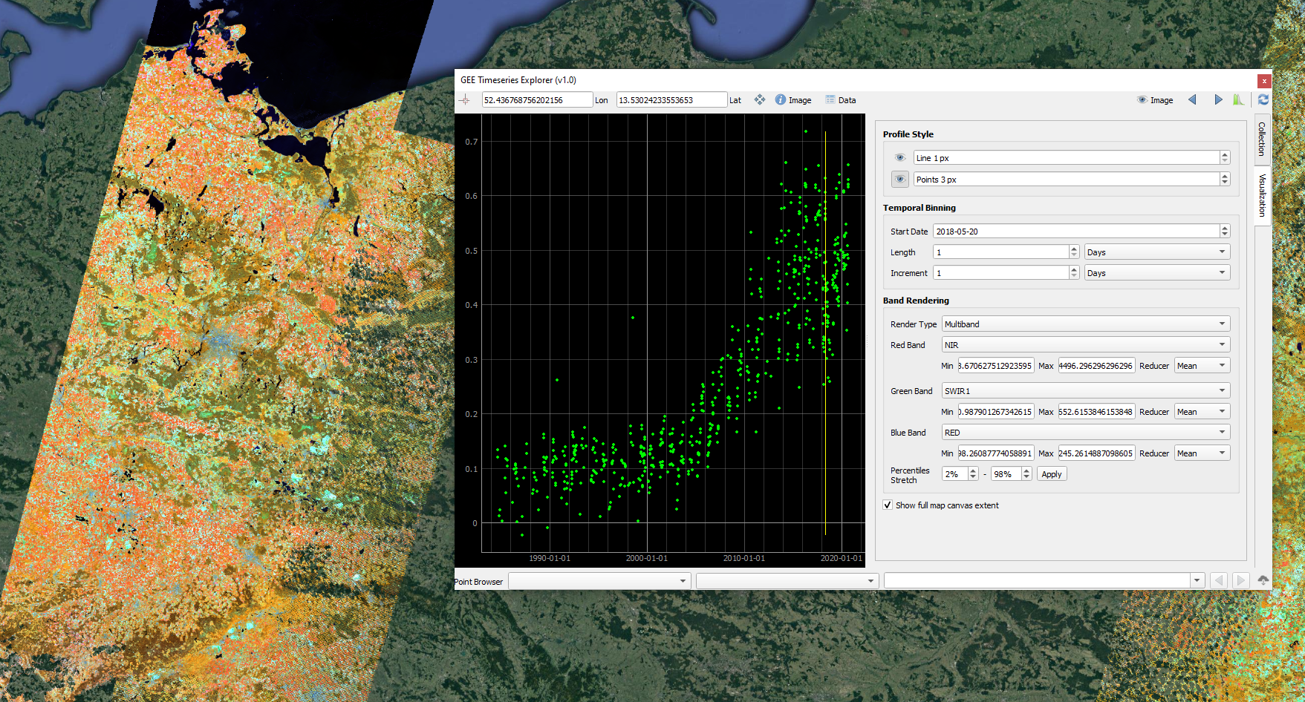1305x702 pixels.
Task: Activate the crosshair point selection tool
Action: click(465, 100)
